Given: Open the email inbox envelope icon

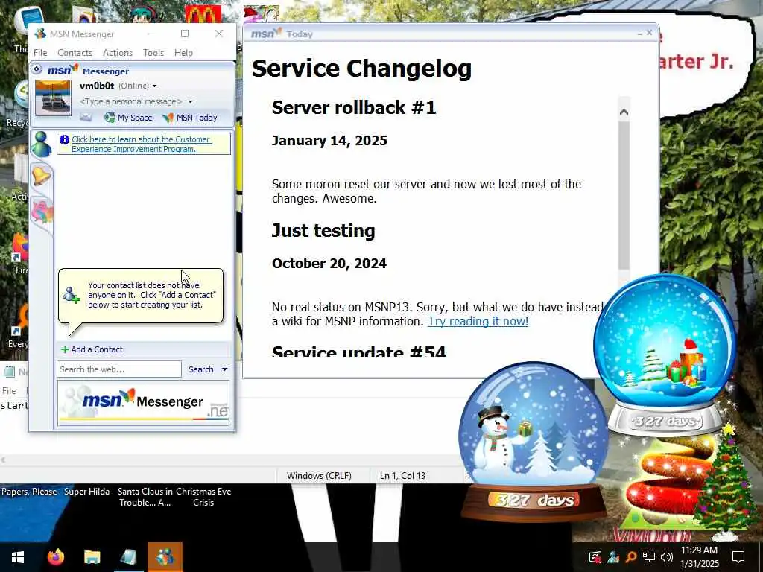Looking at the screenshot, I should click(x=86, y=117).
